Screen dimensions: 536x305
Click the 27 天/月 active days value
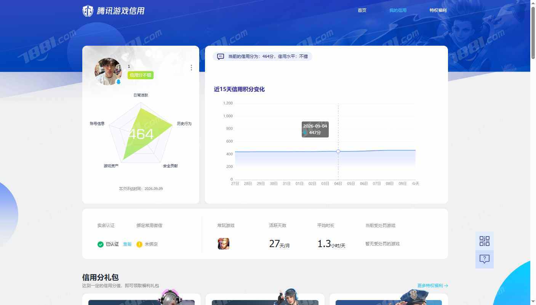280,244
